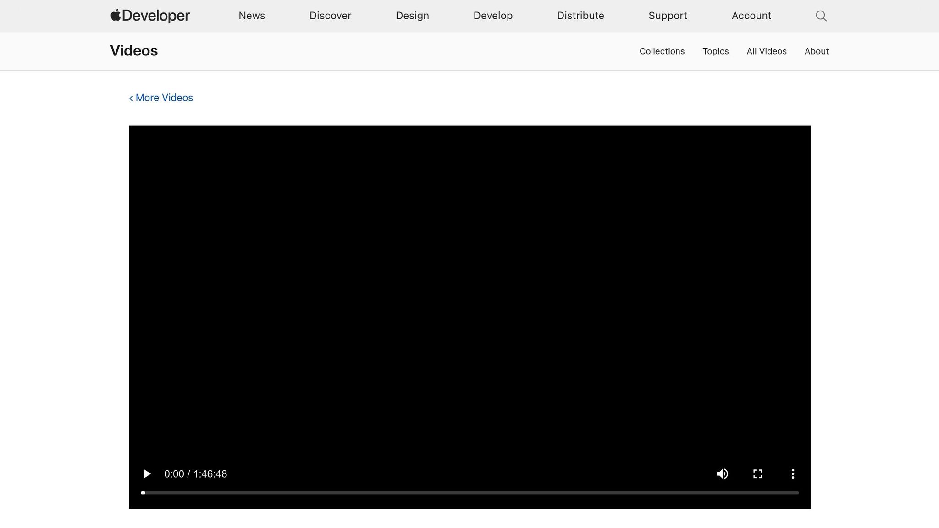Open the News menu item
The width and height of the screenshot is (939, 528).
[x=252, y=16]
